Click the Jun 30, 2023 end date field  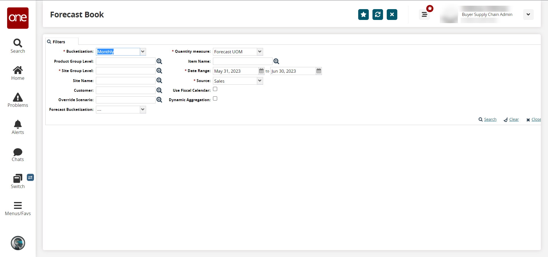click(x=293, y=71)
